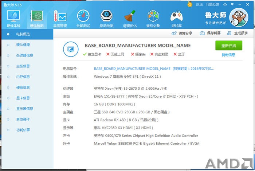This screenshot has width=255, height=171.
Task: Open the title bar dropdown menu arrow
Action: [232, 4]
